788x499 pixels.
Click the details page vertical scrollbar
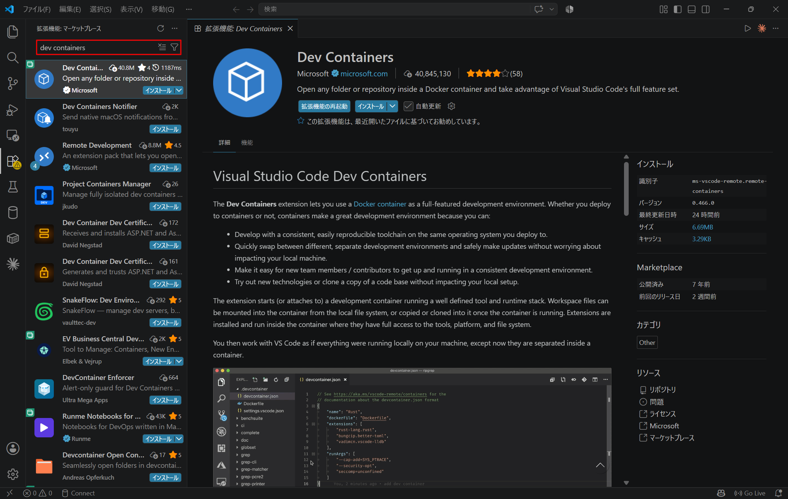[x=626, y=189]
